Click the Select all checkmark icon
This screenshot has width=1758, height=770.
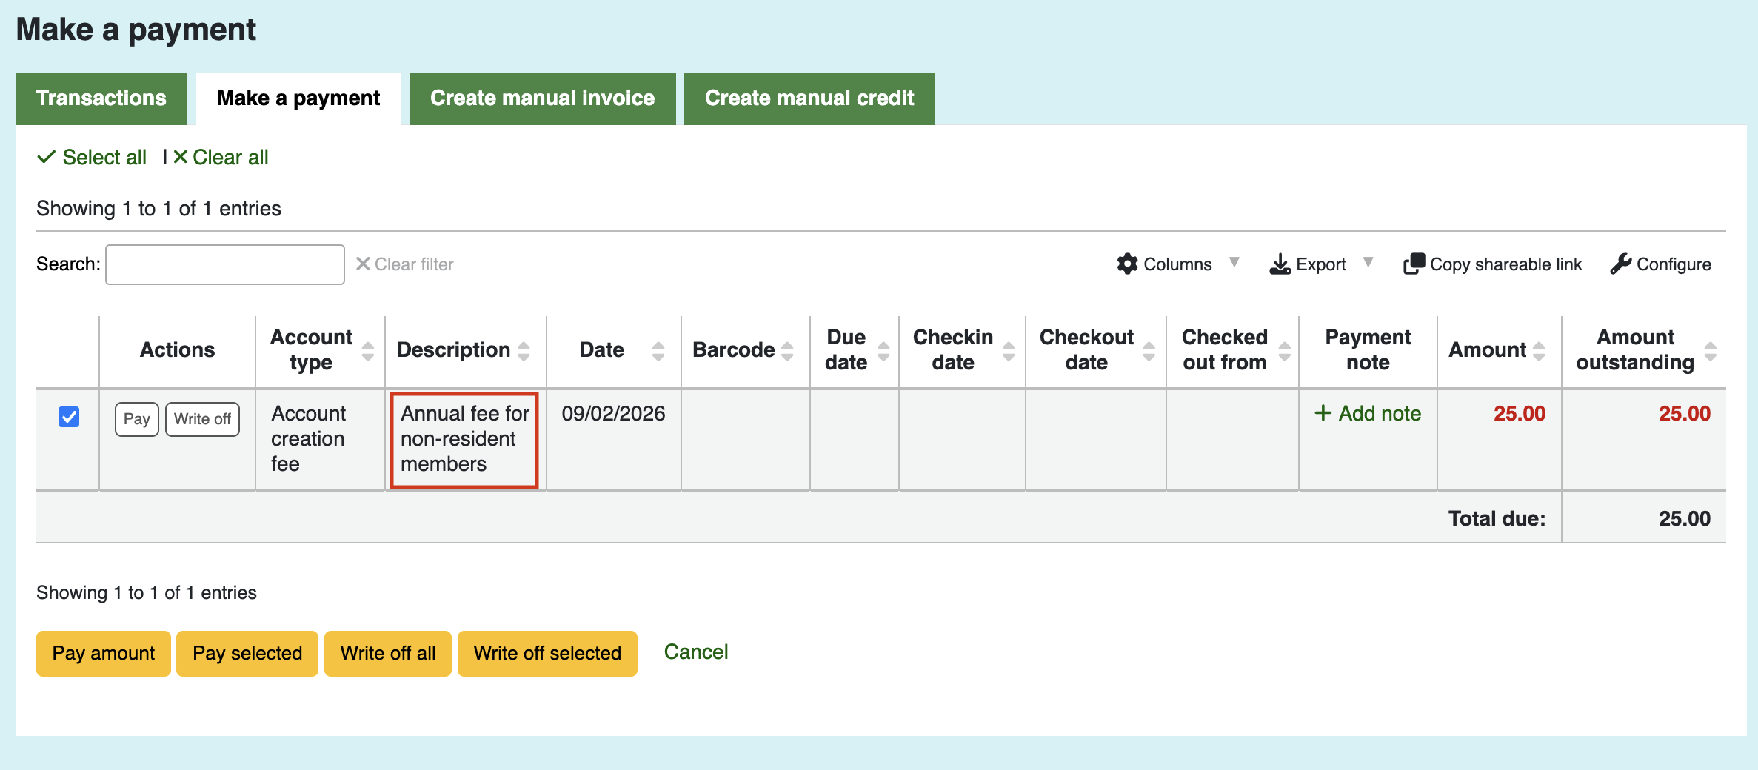46,157
